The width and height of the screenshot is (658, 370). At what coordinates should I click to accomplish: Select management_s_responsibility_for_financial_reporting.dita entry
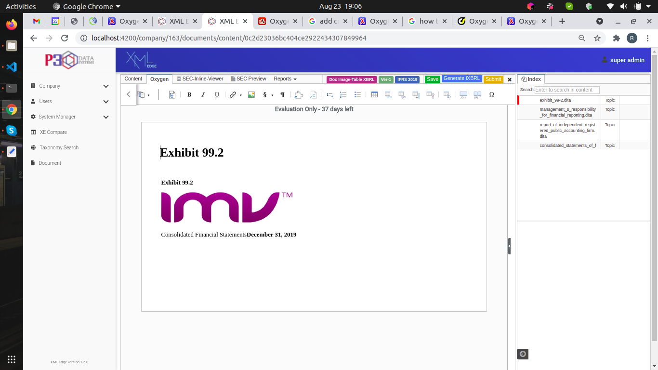(567, 112)
